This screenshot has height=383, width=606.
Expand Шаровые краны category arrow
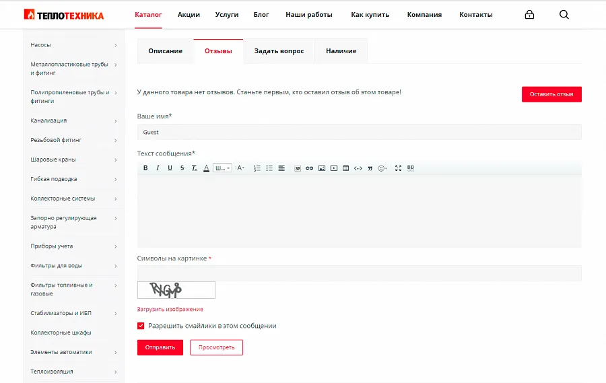[x=116, y=160]
